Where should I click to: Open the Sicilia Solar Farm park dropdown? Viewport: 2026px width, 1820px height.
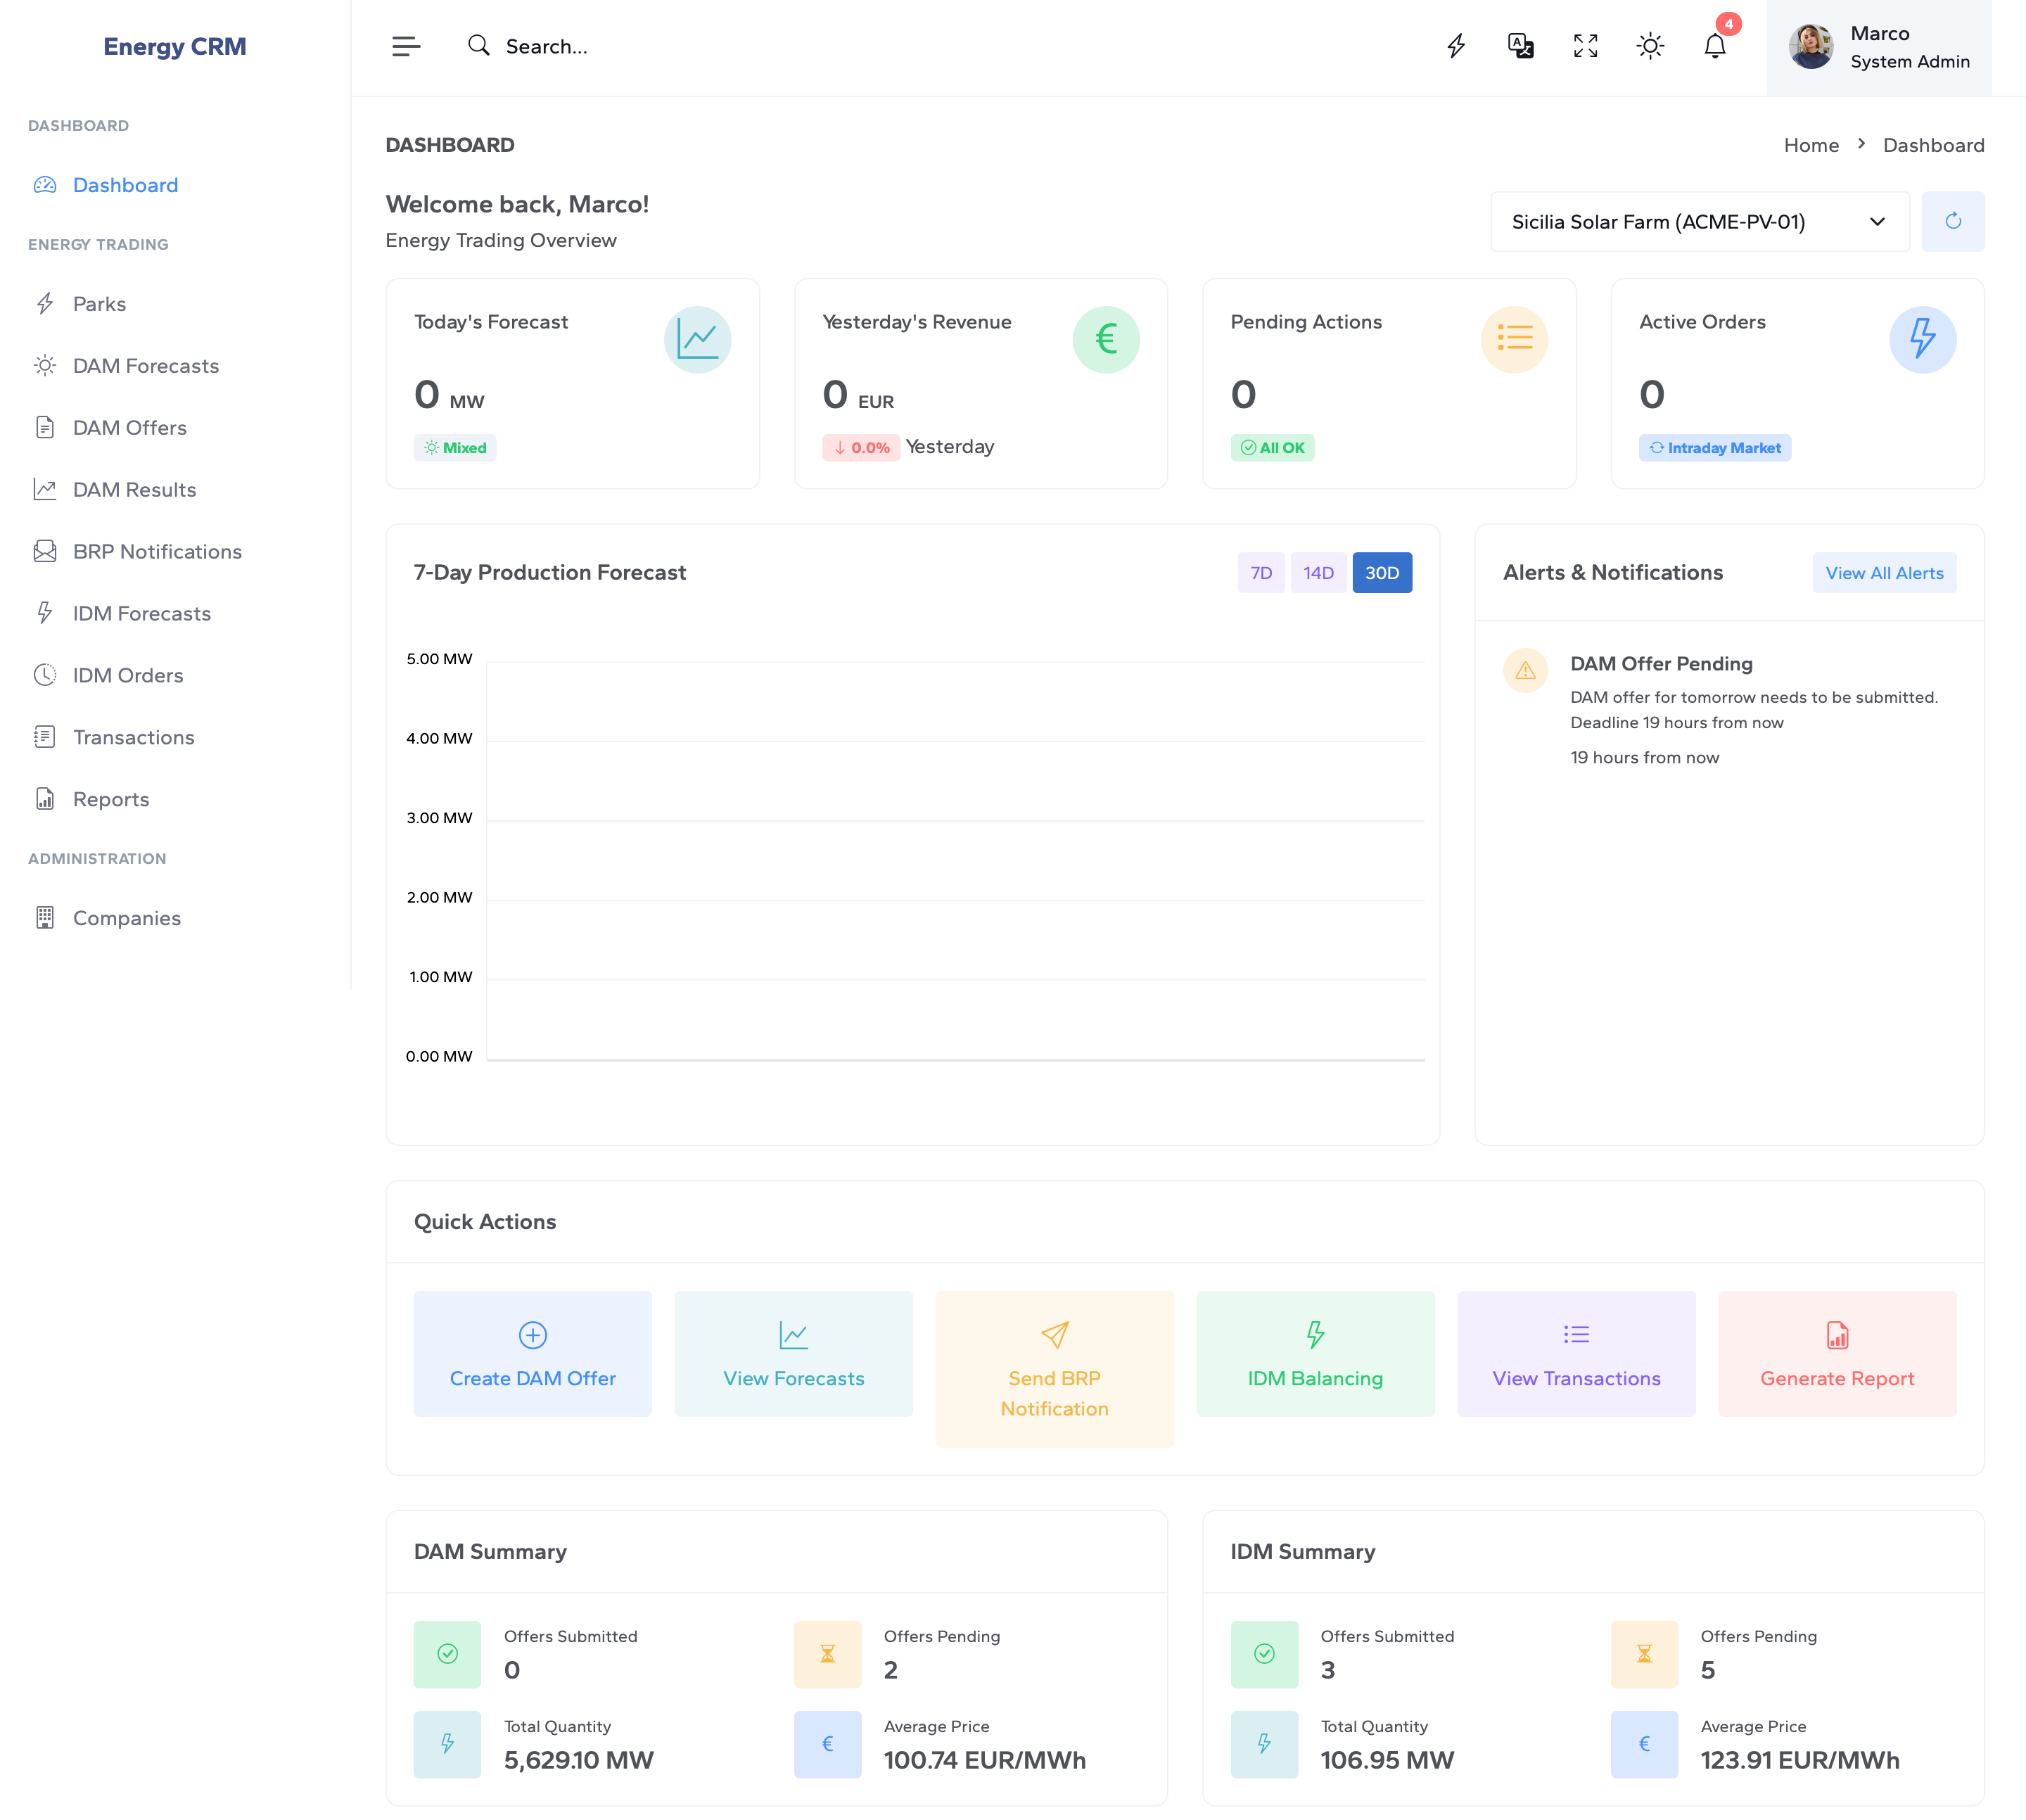point(1699,221)
